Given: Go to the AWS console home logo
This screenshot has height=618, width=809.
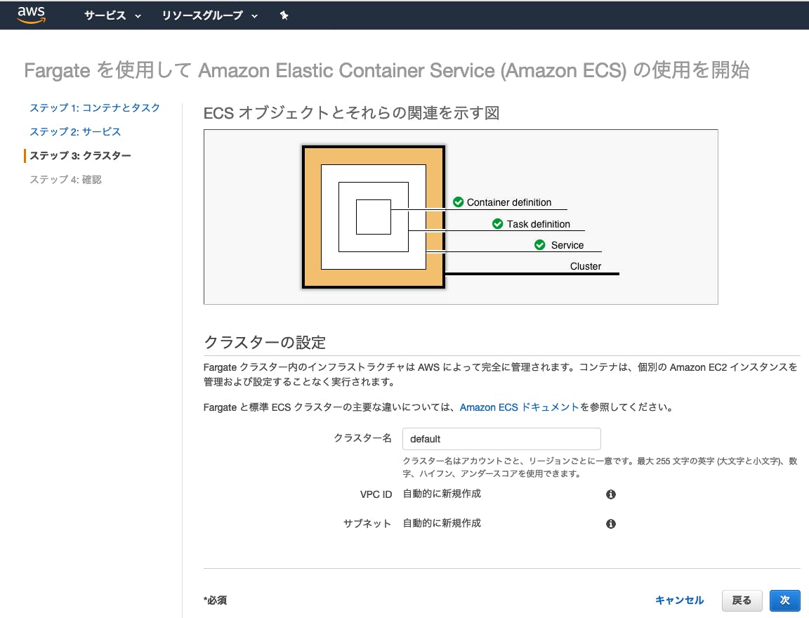Looking at the screenshot, I should tap(32, 15).
